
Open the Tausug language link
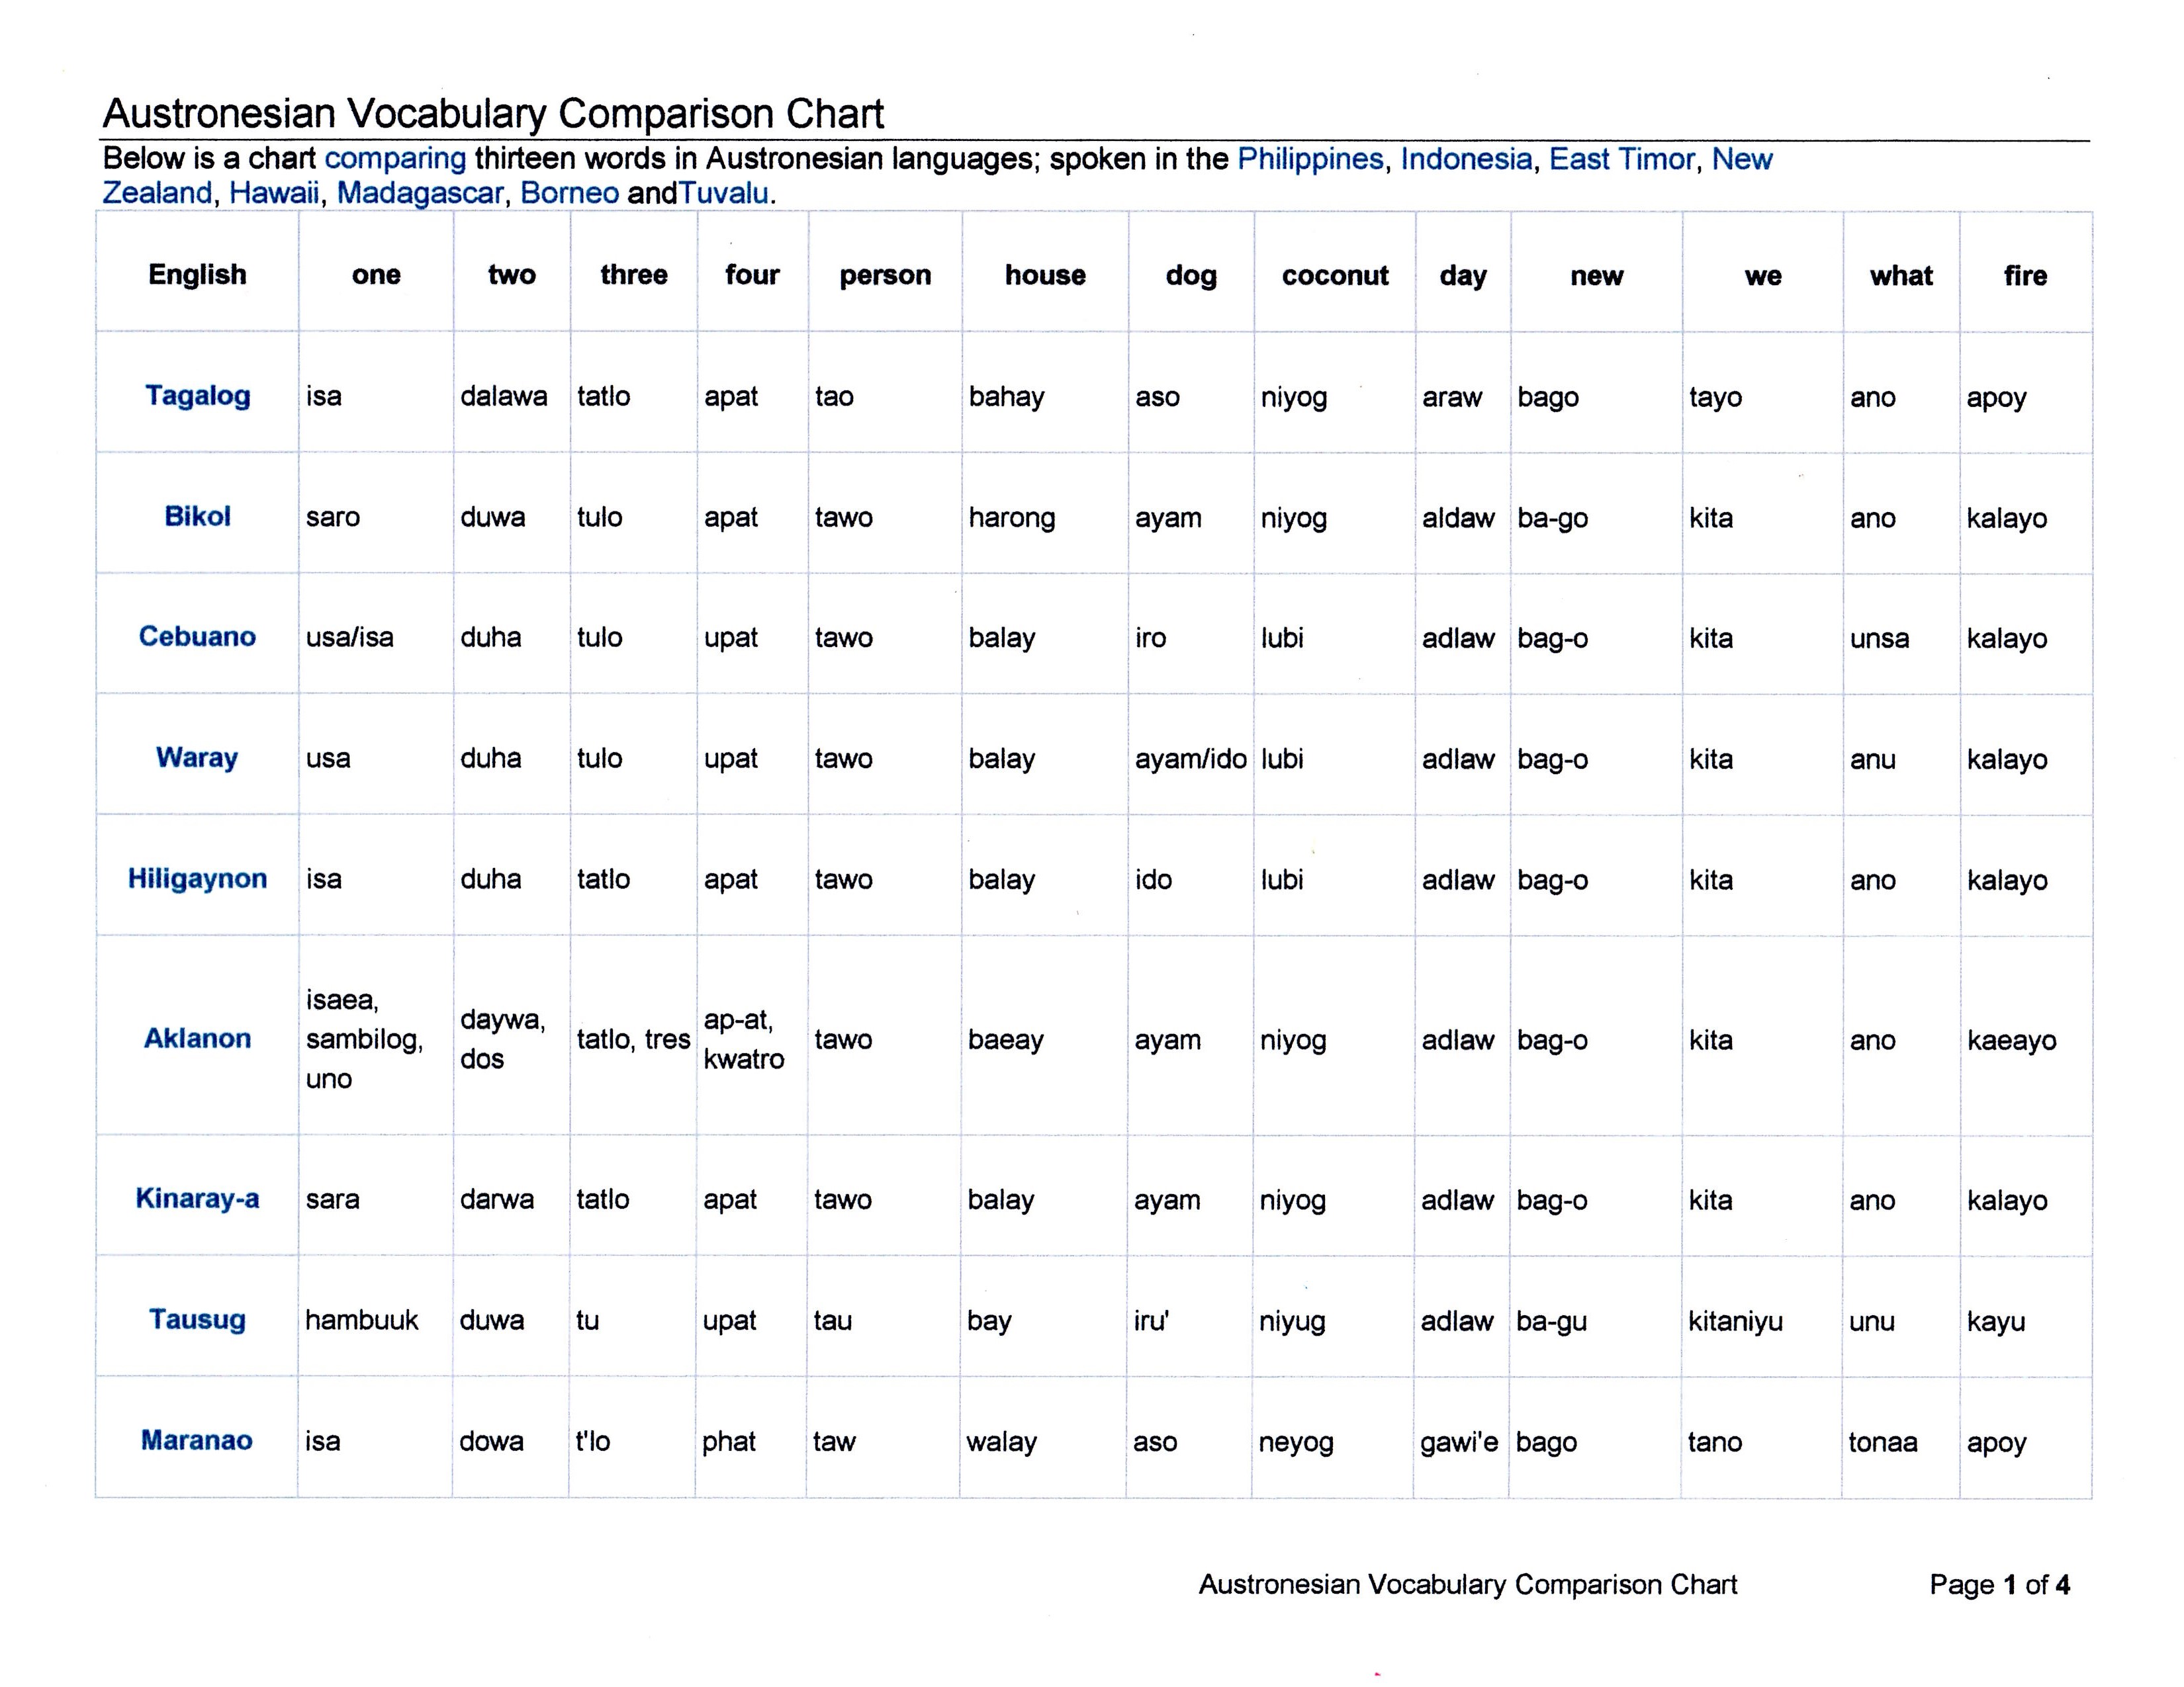(198, 1319)
